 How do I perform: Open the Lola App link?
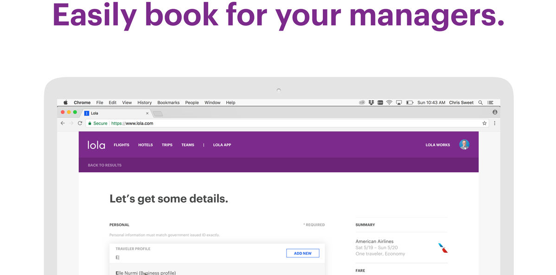coord(222,145)
